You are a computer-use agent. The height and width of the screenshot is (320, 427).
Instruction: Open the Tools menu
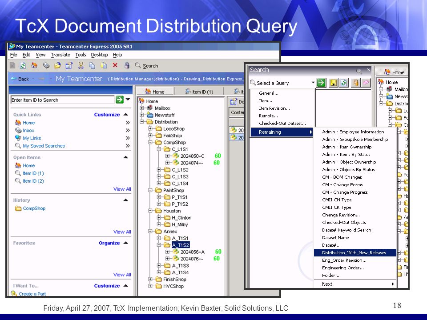81,55
